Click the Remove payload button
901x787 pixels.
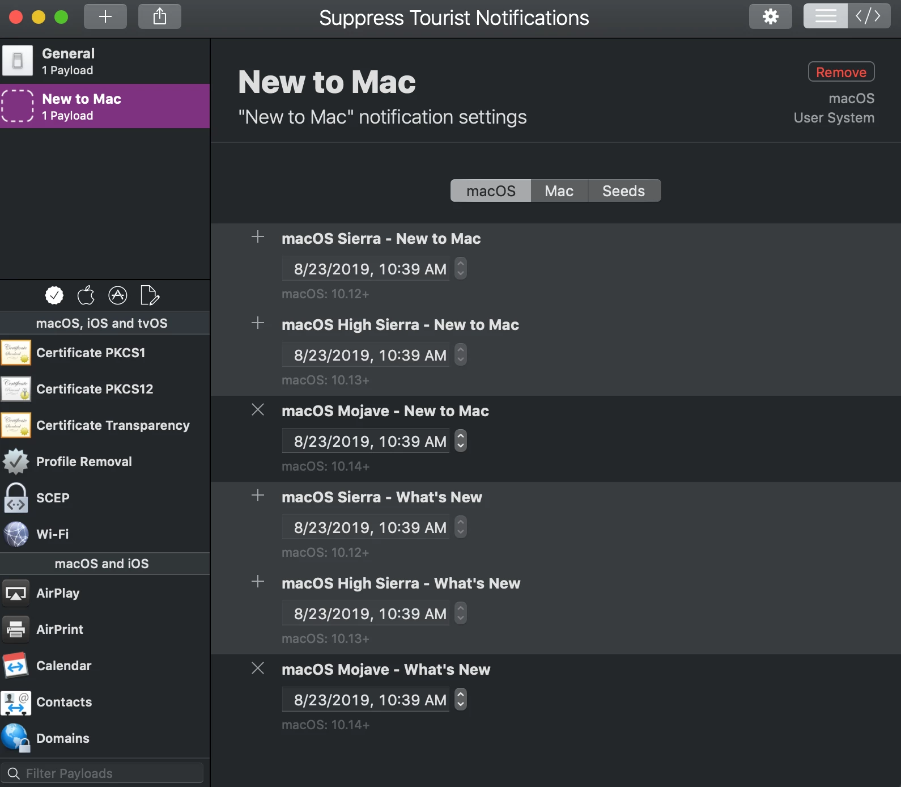[x=841, y=72]
